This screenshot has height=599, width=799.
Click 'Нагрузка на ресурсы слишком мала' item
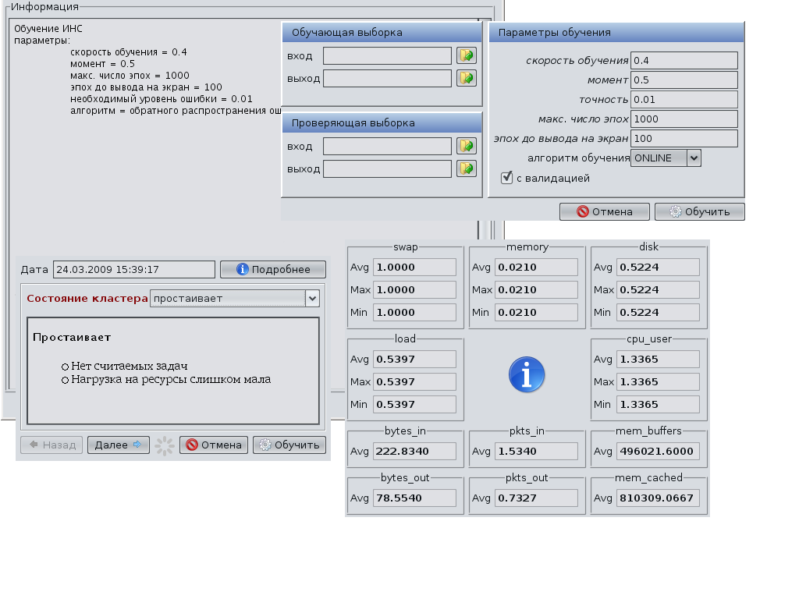(x=171, y=380)
